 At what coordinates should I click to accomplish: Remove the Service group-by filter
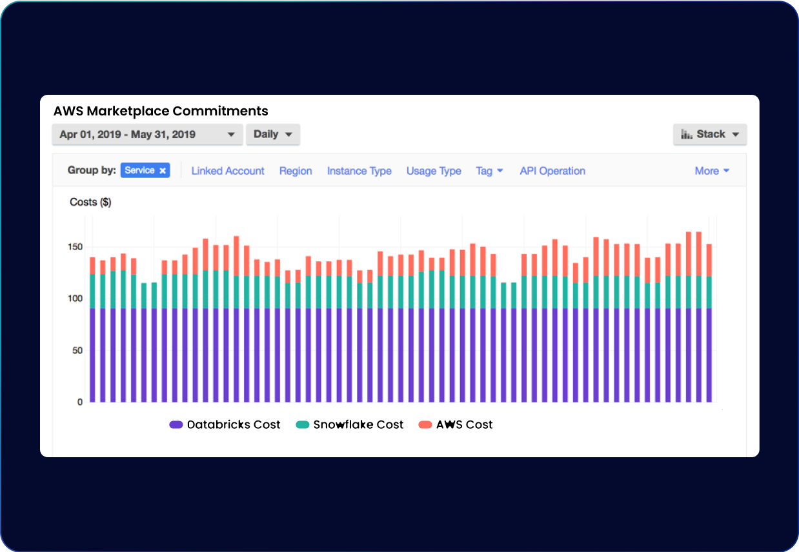click(163, 171)
